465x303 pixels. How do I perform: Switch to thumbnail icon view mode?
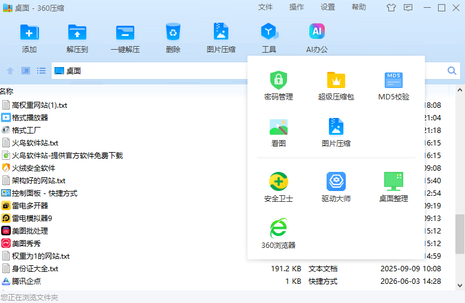pyautogui.click(x=26, y=71)
